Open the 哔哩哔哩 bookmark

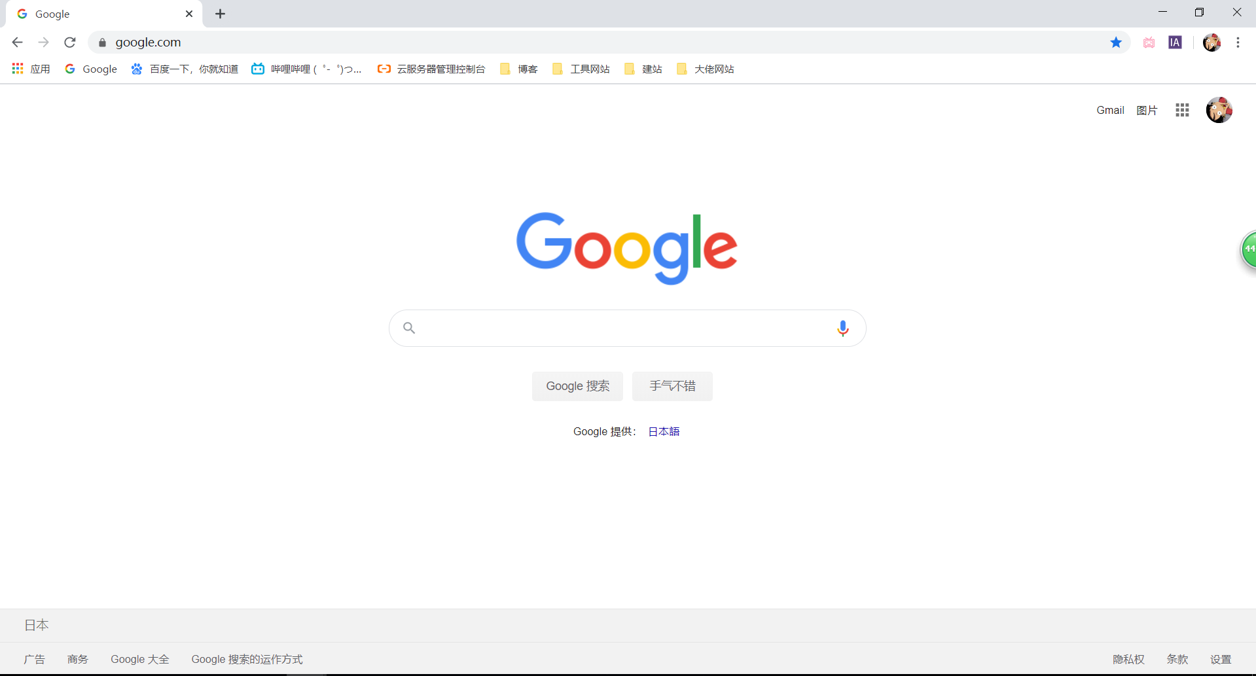(306, 69)
